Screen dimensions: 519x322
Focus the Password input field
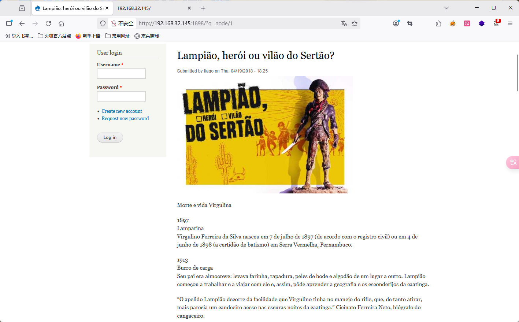pos(121,96)
